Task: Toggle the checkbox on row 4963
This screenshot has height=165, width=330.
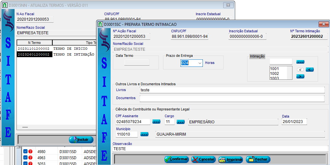Action: point(25,158)
